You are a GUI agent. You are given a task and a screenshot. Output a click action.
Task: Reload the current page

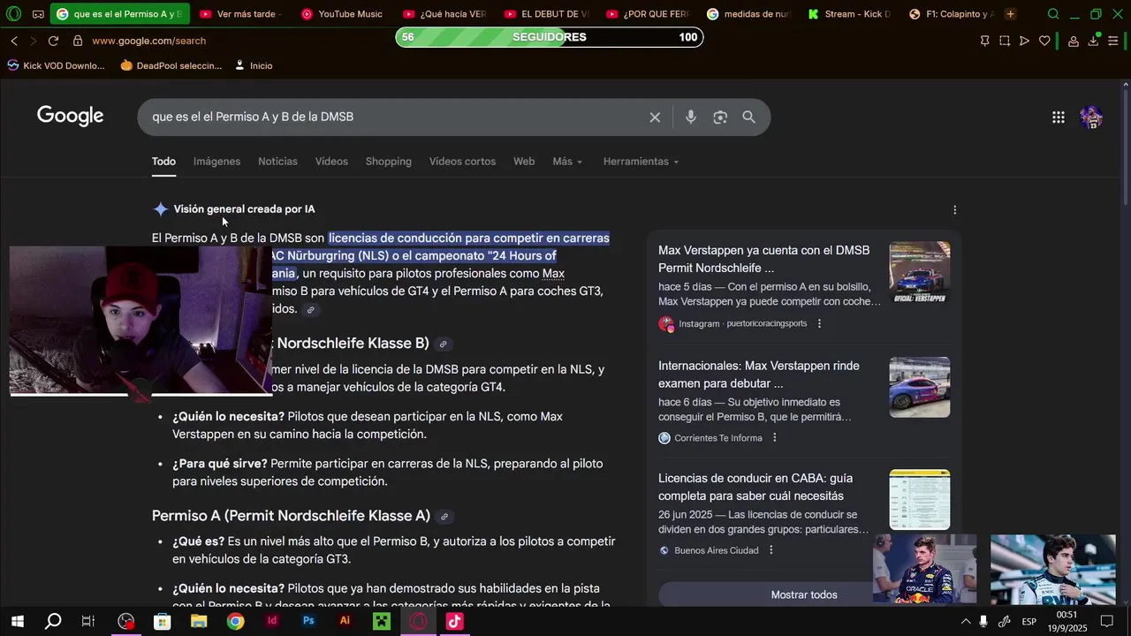click(x=53, y=41)
